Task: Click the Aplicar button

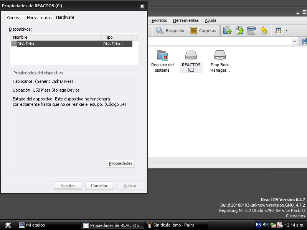Action: [130, 186]
